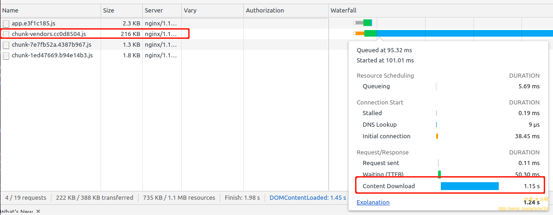Sort by the Size column header
Image resolution: width=553 pixels, height=215 pixels.
(121, 11)
